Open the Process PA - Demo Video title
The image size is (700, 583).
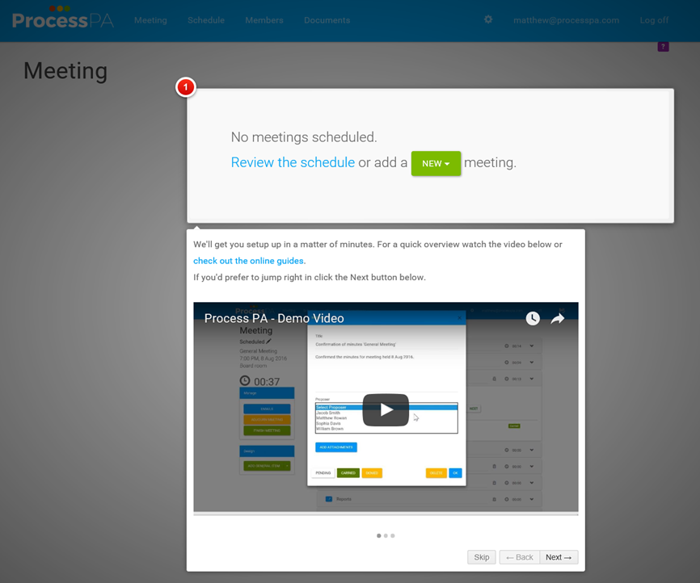(274, 318)
